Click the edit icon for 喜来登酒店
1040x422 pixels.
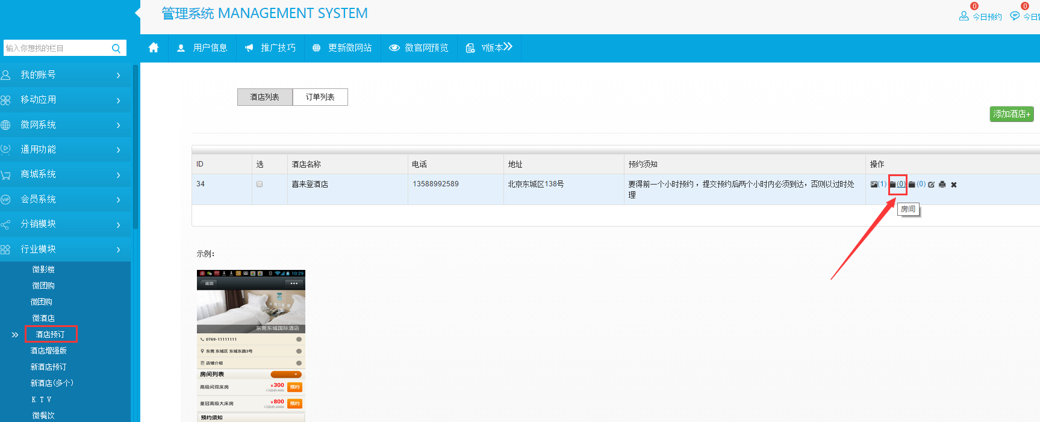pyautogui.click(x=931, y=185)
